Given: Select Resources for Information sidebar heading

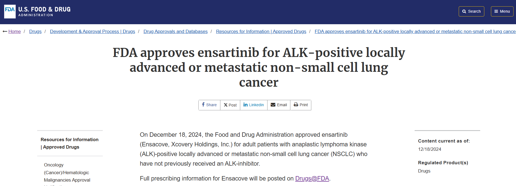Looking at the screenshot, I should click(x=70, y=143).
